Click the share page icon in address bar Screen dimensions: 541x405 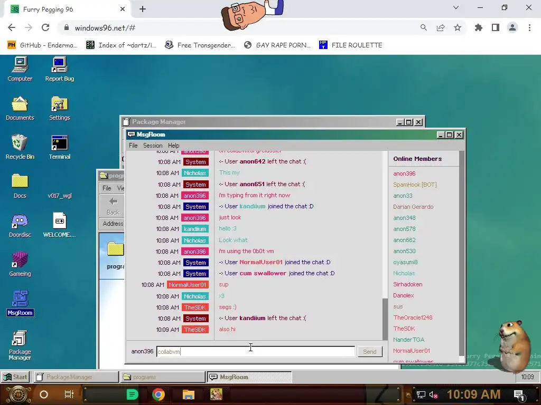point(441,27)
